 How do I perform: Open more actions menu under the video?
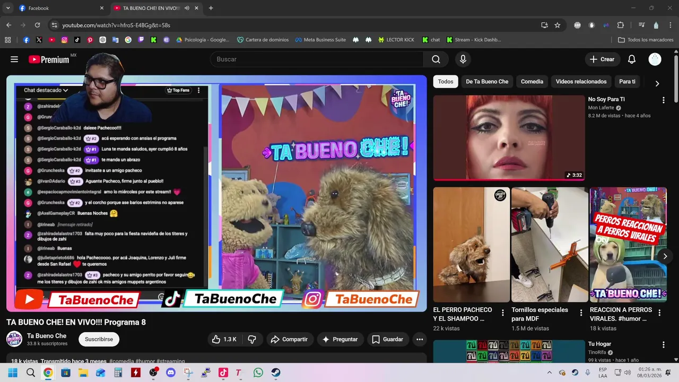pos(420,339)
